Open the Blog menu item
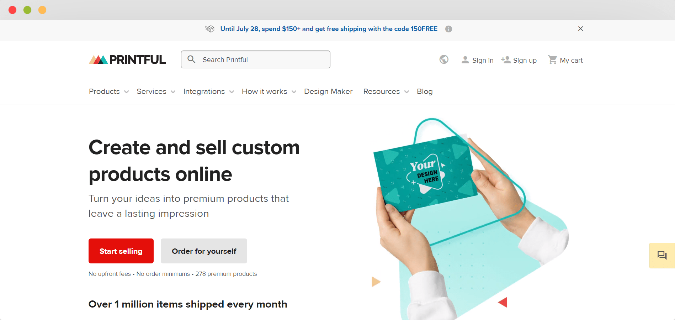This screenshot has height=320, width=675. (x=425, y=91)
